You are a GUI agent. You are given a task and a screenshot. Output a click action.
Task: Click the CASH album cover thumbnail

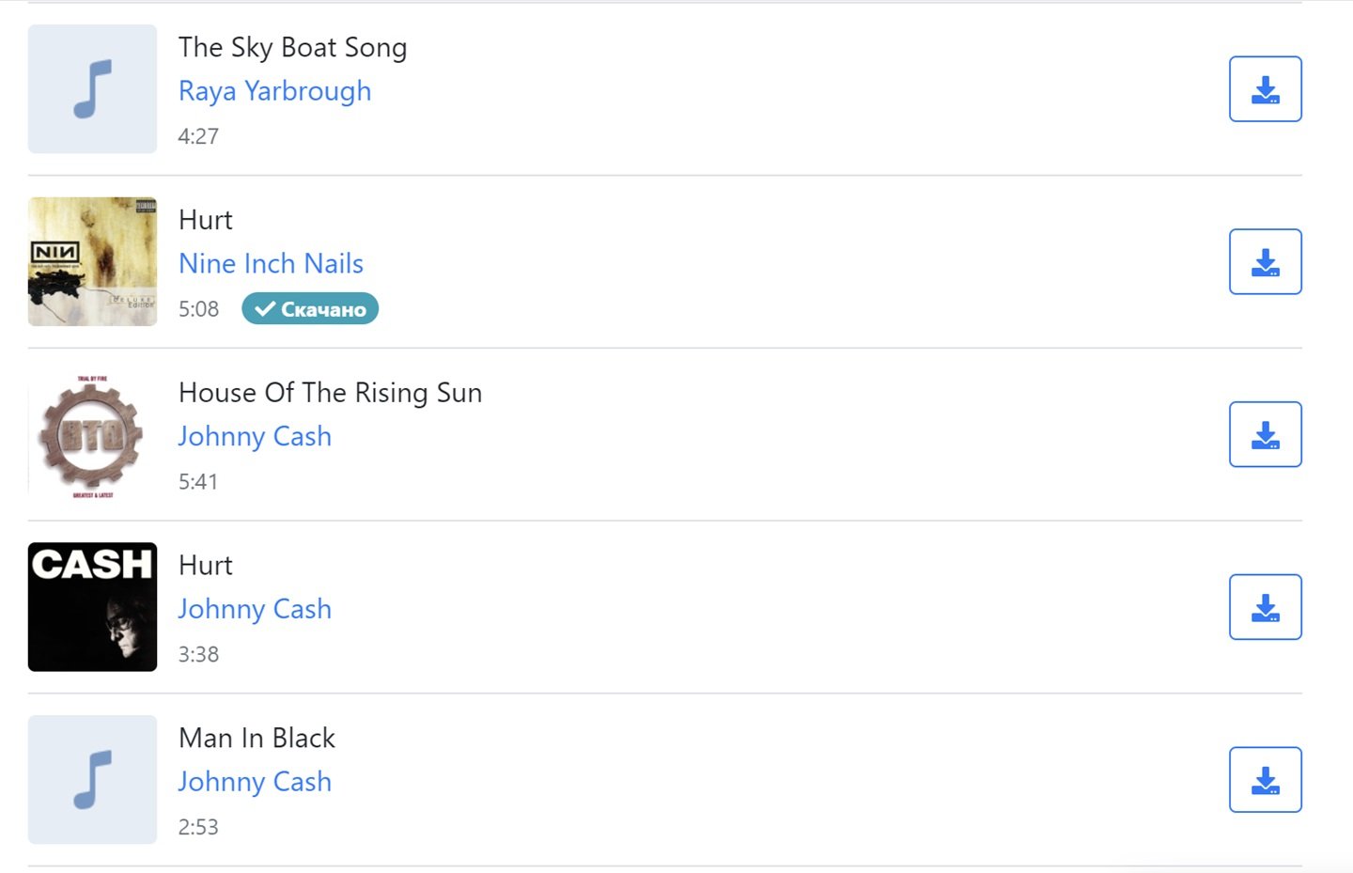[x=92, y=607]
